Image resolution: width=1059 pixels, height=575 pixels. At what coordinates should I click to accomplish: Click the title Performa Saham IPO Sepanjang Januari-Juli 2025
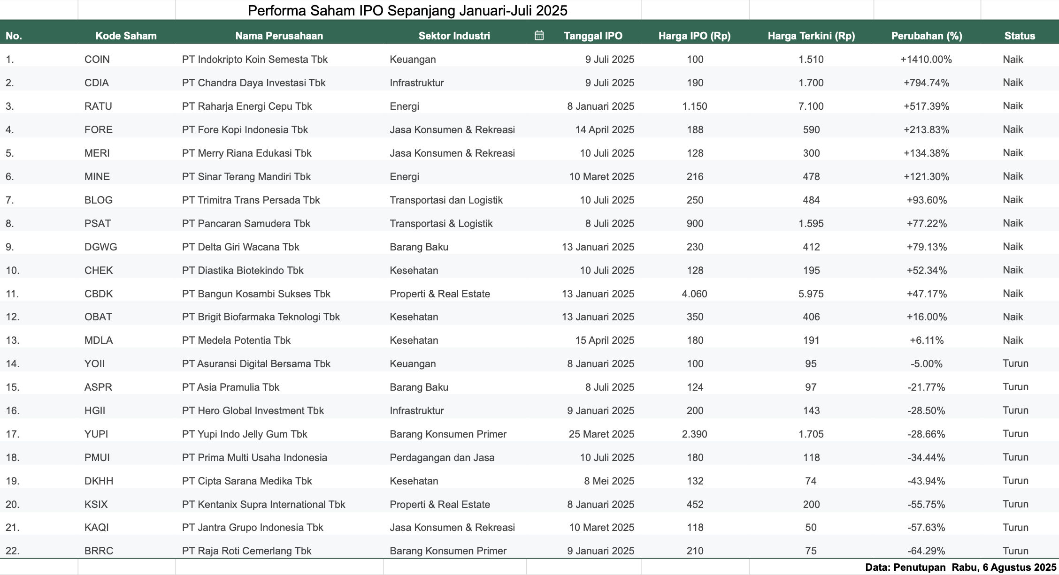click(x=407, y=10)
